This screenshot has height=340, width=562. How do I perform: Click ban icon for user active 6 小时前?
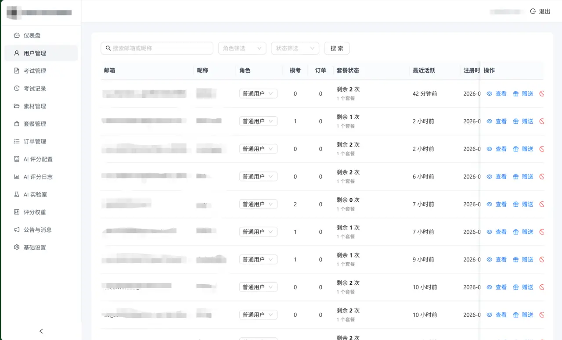click(542, 176)
